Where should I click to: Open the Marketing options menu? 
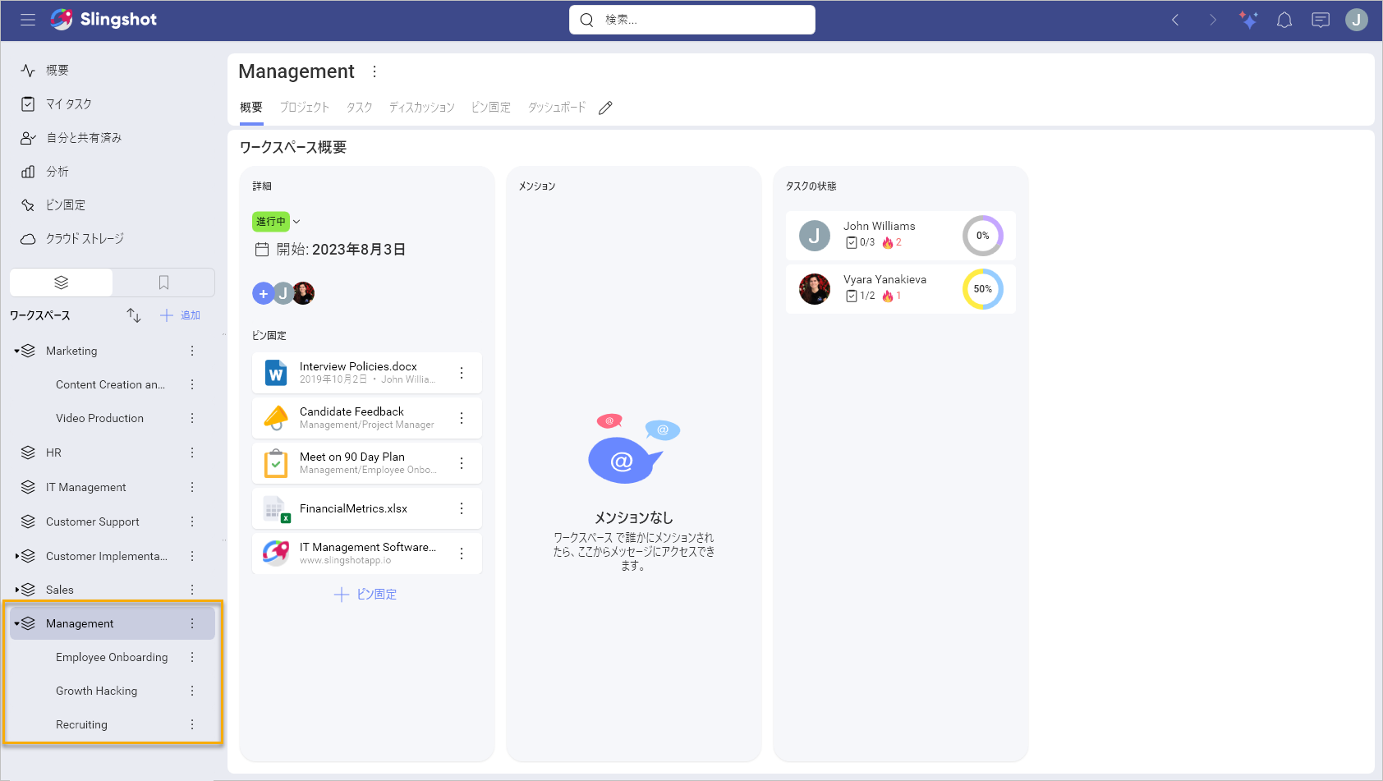[x=192, y=351]
